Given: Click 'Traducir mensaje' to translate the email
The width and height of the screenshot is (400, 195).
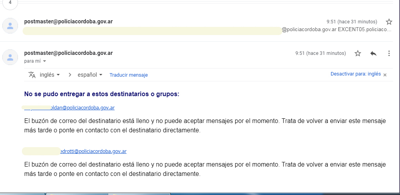Looking at the screenshot, I should [129, 75].
